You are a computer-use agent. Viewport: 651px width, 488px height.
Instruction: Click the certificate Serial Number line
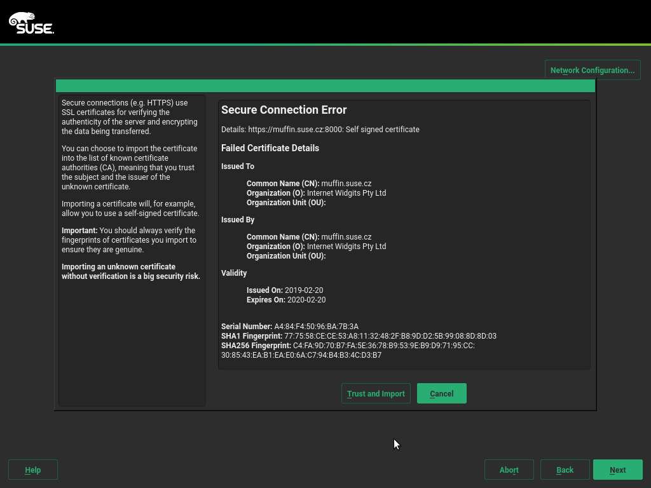290,327
